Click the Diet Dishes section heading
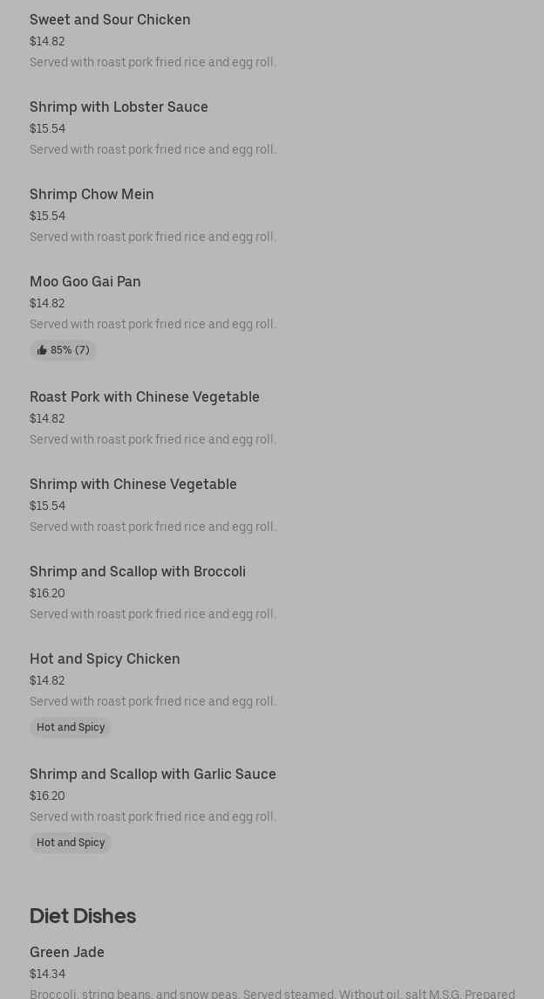This screenshot has width=544, height=999. pos(83,915)
